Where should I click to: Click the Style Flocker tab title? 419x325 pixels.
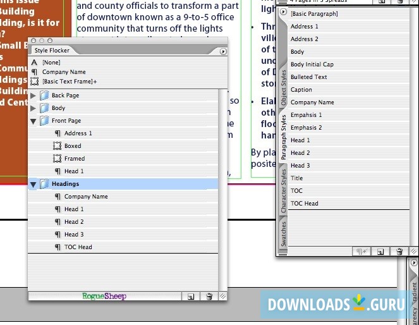point(52,51)
